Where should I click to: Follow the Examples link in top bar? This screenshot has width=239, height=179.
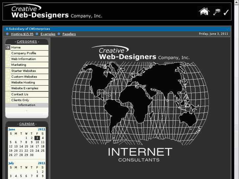tap(48, 34)
